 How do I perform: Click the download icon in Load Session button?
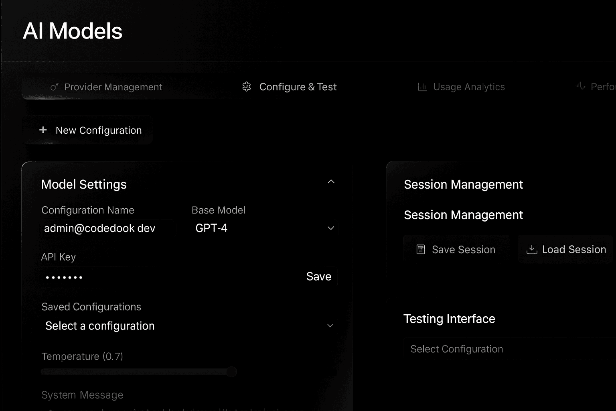coord(532,249)
